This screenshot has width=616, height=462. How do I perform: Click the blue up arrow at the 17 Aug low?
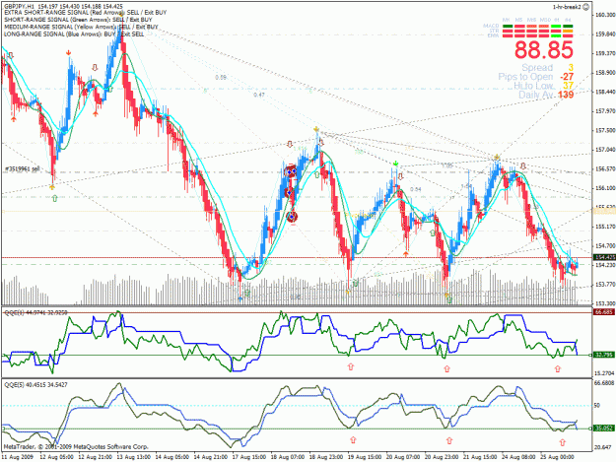pyautogui.click(x=240, y=298)
